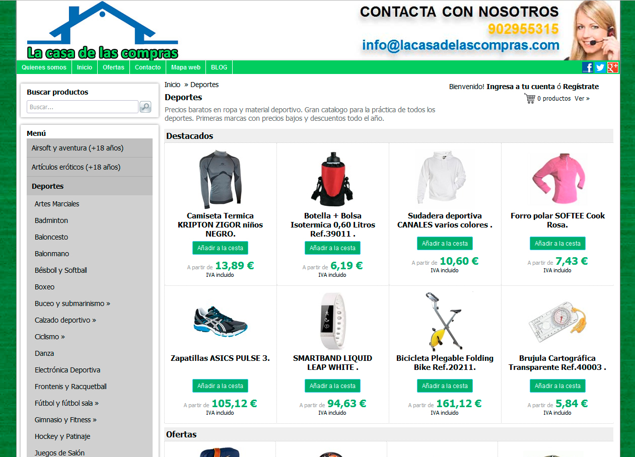
Task: Add Camiseta Termica KRIPTON ZIGOR to basket
Action: pyautogui.click(x=220, y=248)
